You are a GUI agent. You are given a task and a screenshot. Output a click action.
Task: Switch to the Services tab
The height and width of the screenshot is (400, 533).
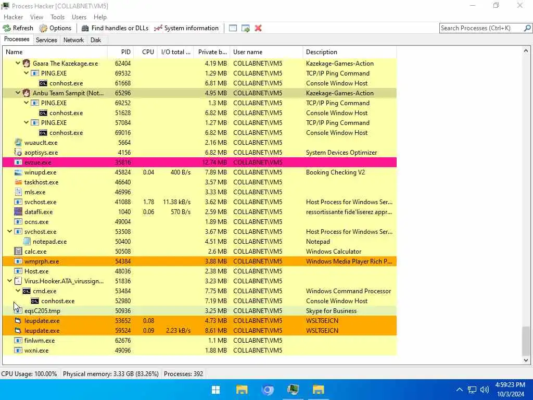(46, 40)
